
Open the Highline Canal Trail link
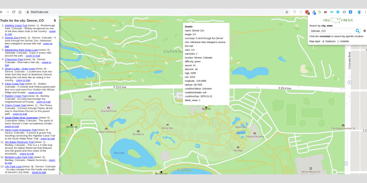(16, 25)
